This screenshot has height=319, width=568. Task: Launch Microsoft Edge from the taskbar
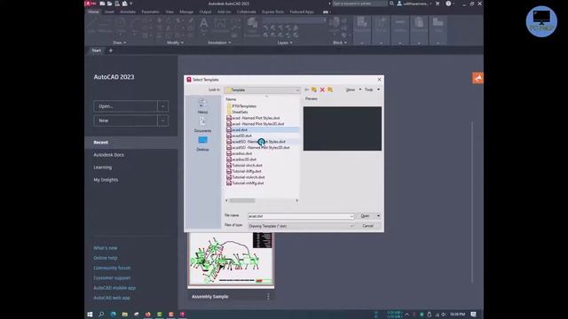[x=113, y=315]
